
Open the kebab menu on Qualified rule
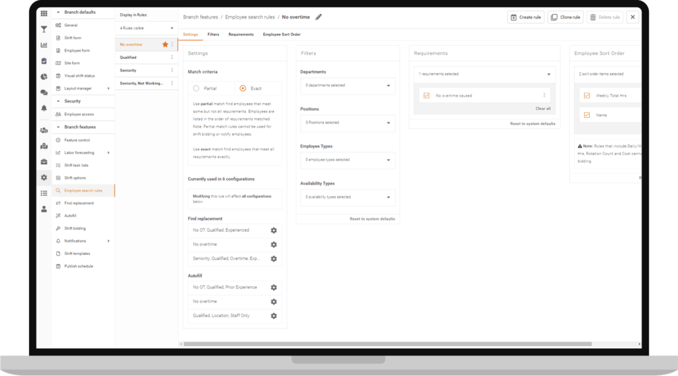pyautogui.click(x=172, y=57)
